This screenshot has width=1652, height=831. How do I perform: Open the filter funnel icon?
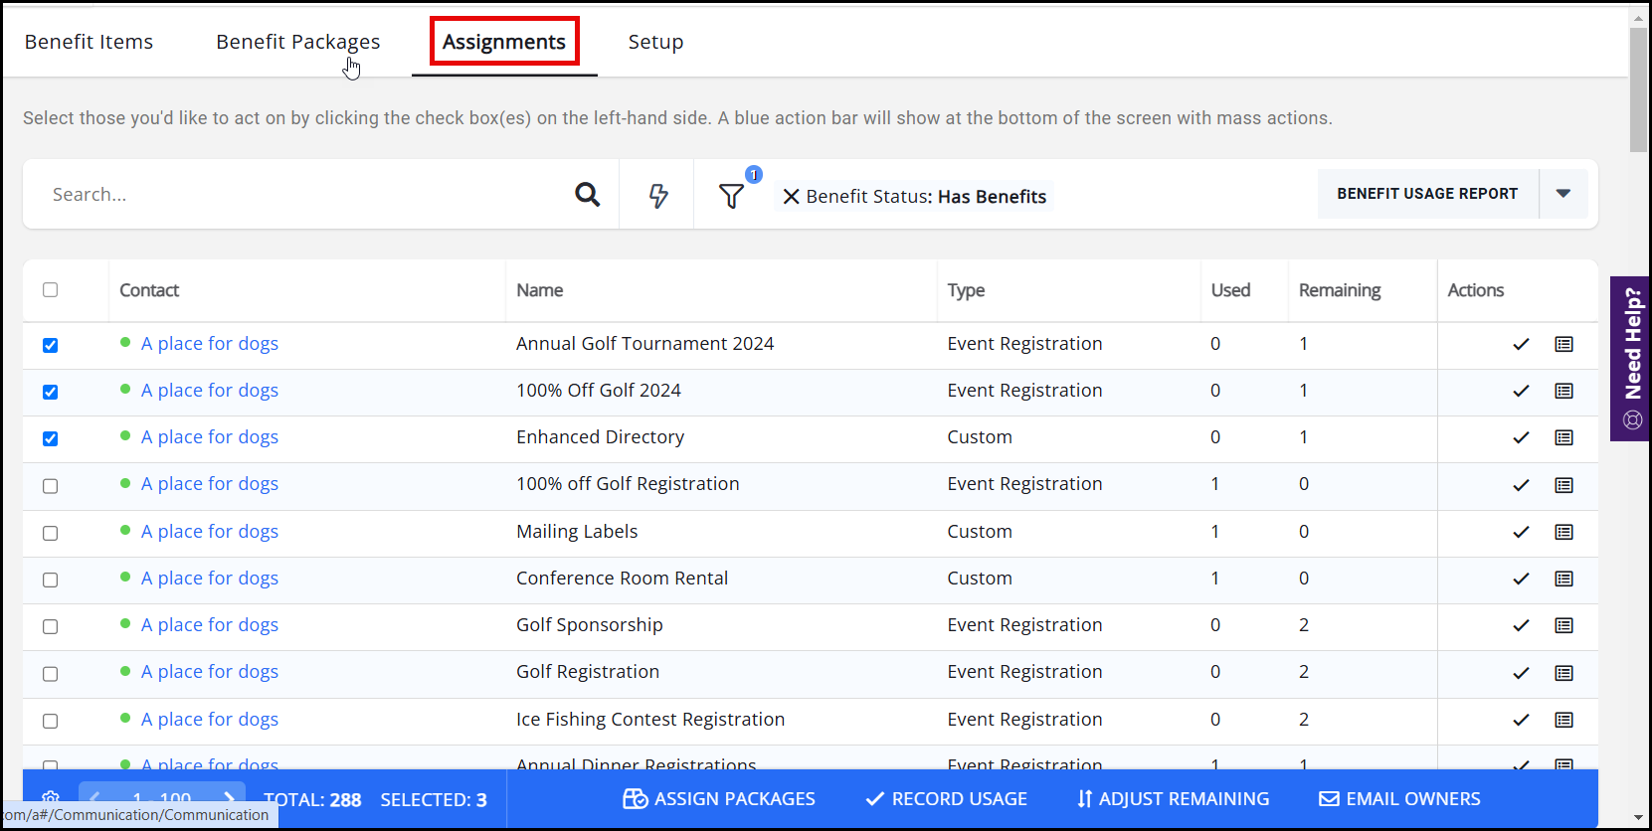coord(731,196)
